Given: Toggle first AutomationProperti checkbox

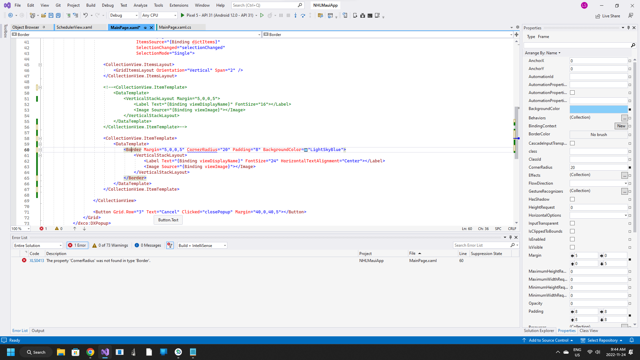Looking at the screenshot, I should pyautogui.click(x=572, y=93).
